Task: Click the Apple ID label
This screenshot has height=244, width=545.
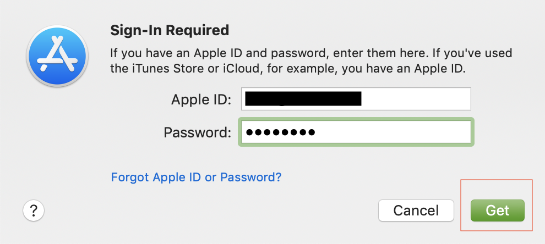Action: click(x=201, y=100)
